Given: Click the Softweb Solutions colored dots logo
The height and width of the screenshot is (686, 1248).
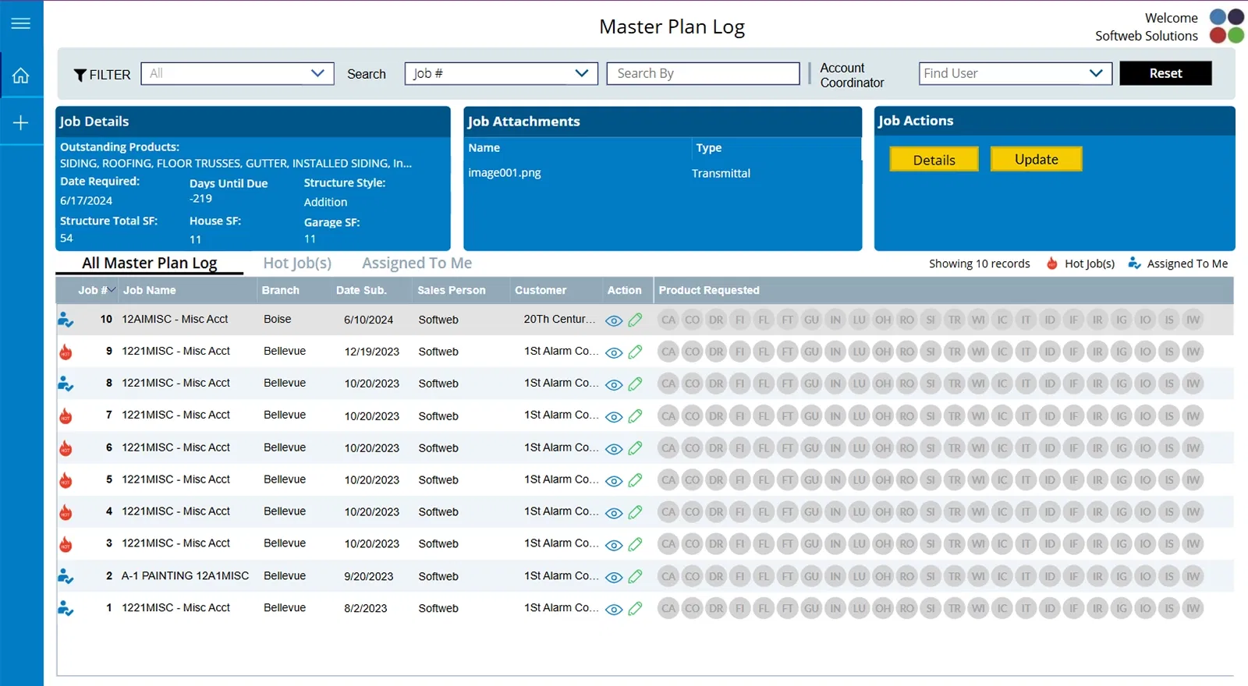Looking at the screenshot, I should point(1226,26).
